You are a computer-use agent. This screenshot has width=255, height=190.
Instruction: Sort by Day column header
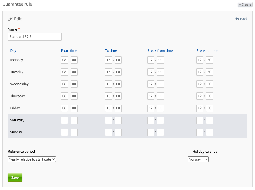(13, 51)
